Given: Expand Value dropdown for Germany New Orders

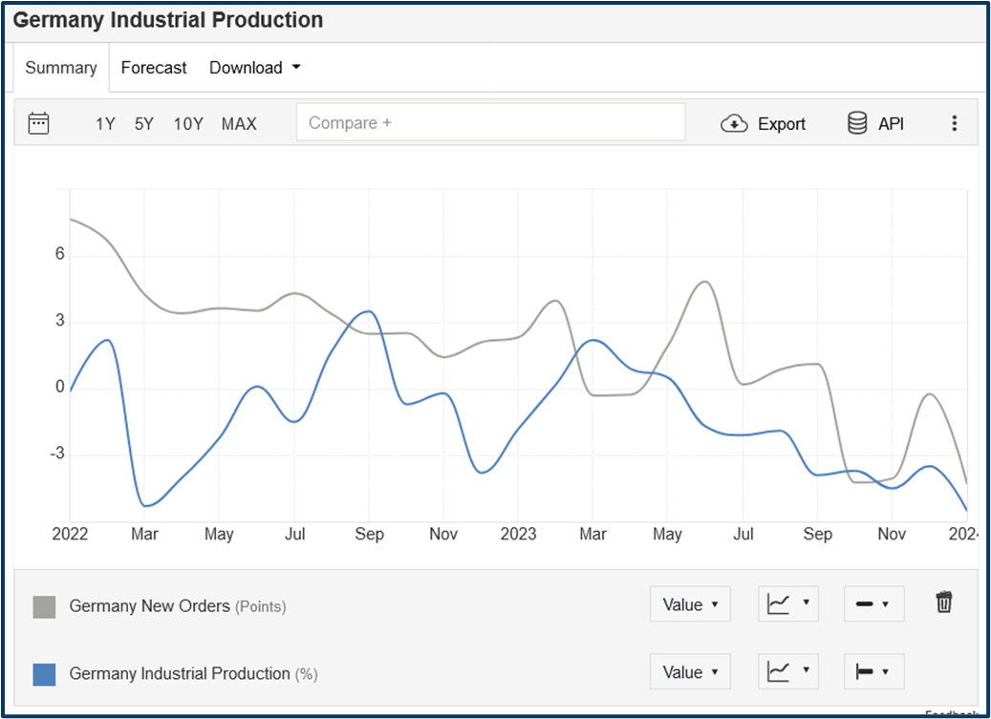Looking at the screenshot, I should [690, 604].
